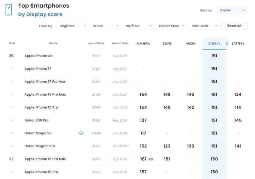Select the BATTERY column tab
This screenshot has height=179, width=255.
[238, 44]
